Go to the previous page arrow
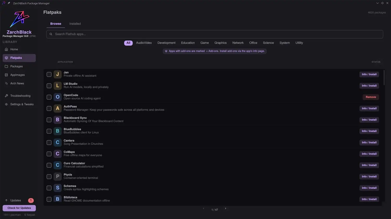Image resolution: width=391 pixels, height=219 pixels. coord(204,209)
